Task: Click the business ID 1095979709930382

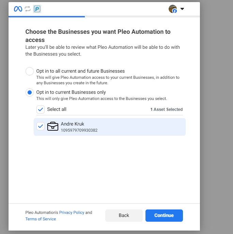Action: pos(79,130)
